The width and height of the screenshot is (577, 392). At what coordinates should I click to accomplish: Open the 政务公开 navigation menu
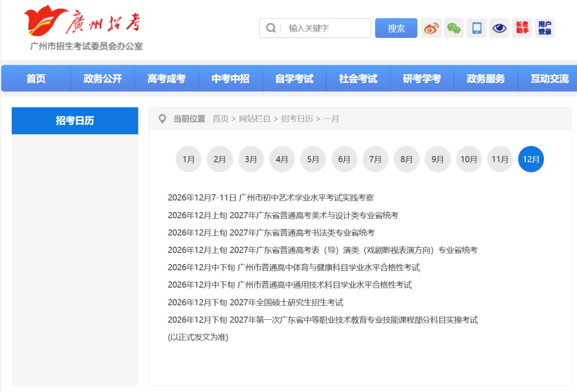[103, 79]
